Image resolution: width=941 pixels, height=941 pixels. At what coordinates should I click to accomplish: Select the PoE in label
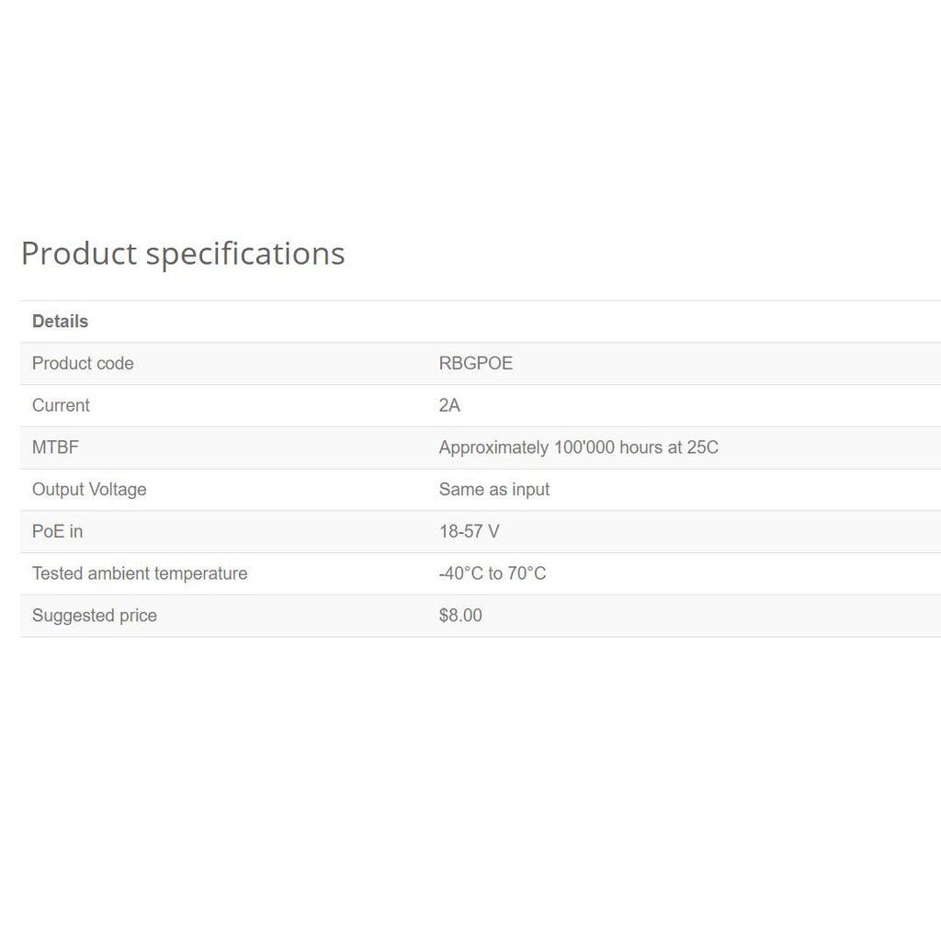coord(57,531)
